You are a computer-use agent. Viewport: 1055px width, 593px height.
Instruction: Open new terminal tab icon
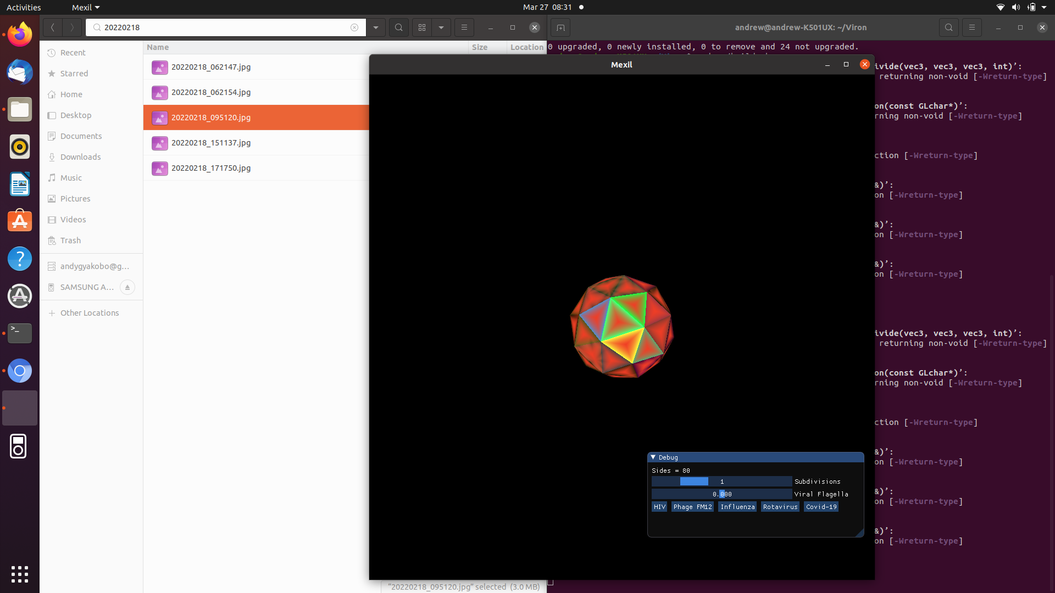pyautogui.click(x=560, y=27)
